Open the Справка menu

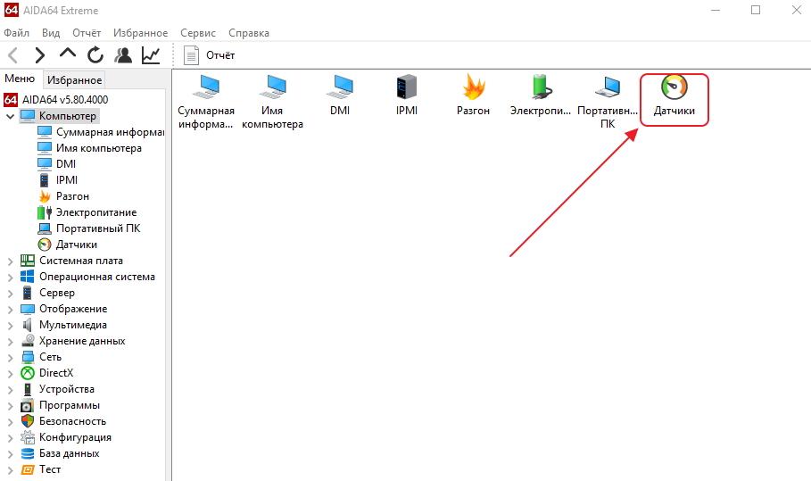pos(249,33)
